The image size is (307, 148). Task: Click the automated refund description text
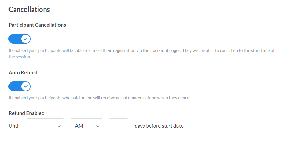(x=100, y=98)
